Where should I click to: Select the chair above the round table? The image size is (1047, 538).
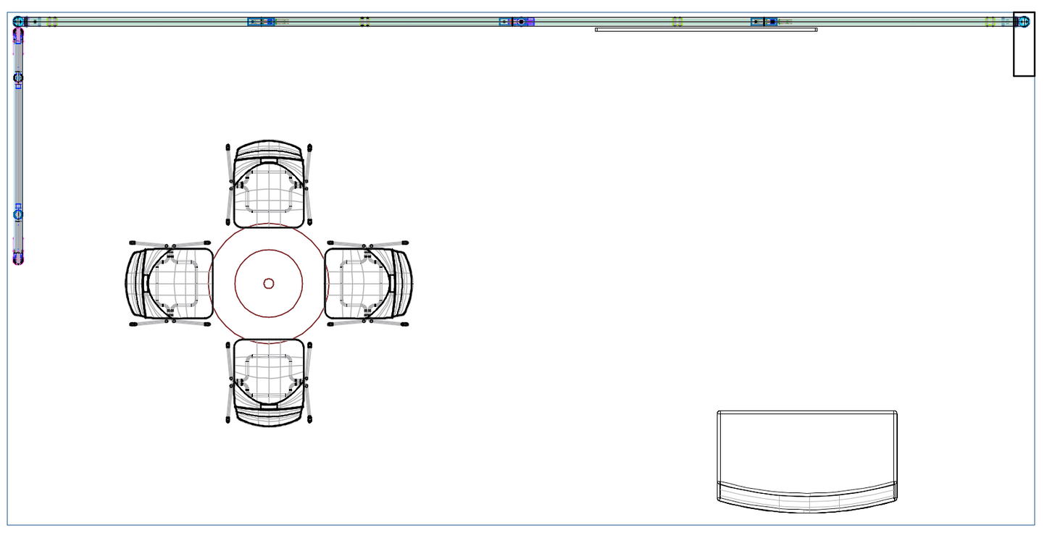(269, 185)
